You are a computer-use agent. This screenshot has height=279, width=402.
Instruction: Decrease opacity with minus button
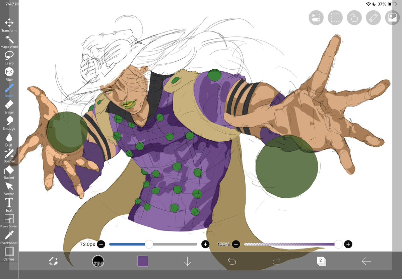(x=236, y=244)
